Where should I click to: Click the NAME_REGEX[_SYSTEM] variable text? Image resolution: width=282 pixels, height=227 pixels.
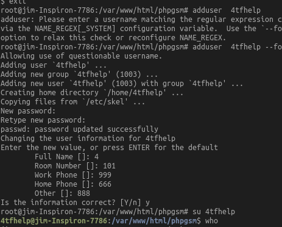pyautogui.click(x=75, y=29)
